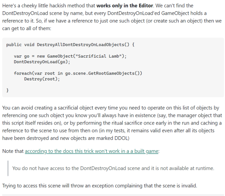The image size is (225, 196).
Task: Click the words 'Note that' before the link
Action: pos(13,151)
